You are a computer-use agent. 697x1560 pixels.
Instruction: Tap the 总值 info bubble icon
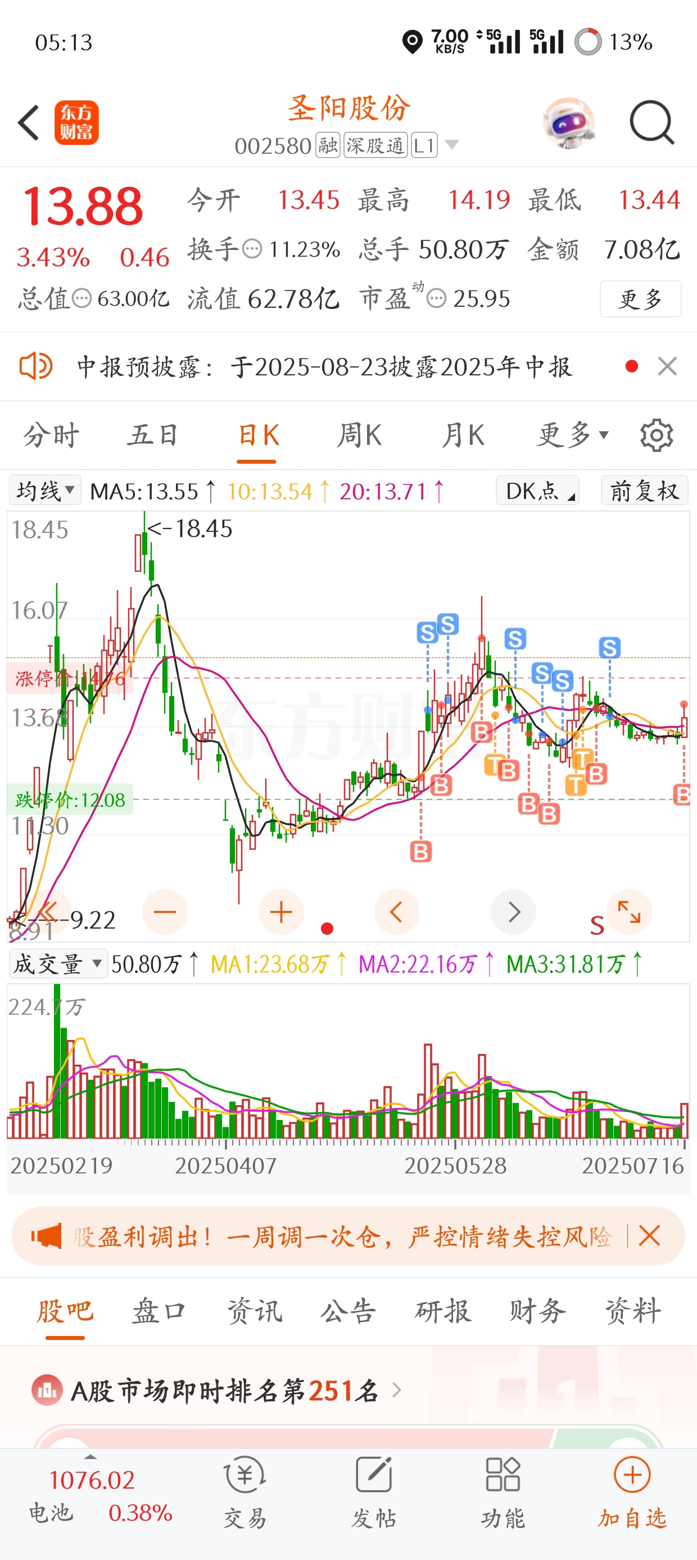pos(82,299)
